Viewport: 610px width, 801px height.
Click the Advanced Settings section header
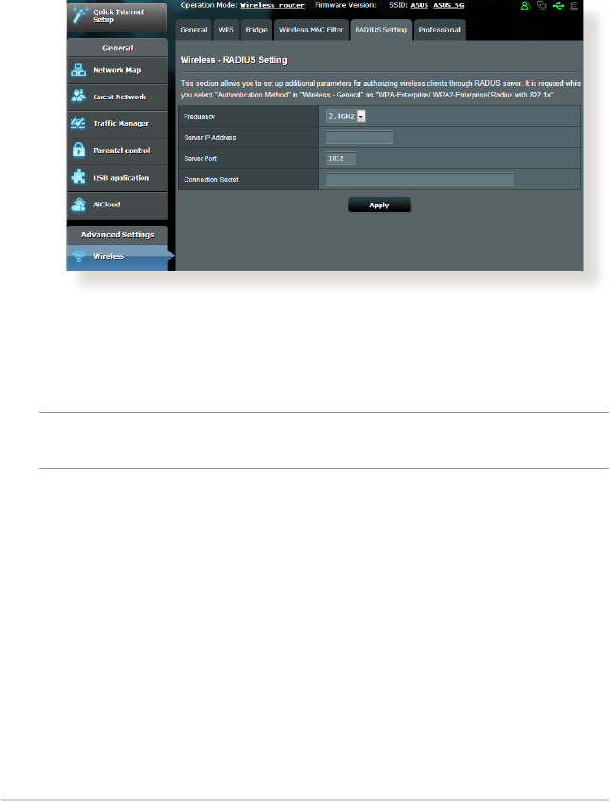(118, 234)
